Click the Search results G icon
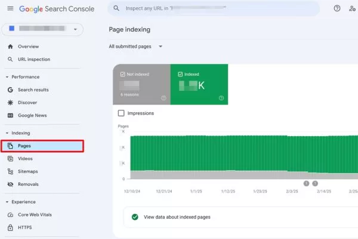Screen dimensions: 358x239 (x=10, y=90)
